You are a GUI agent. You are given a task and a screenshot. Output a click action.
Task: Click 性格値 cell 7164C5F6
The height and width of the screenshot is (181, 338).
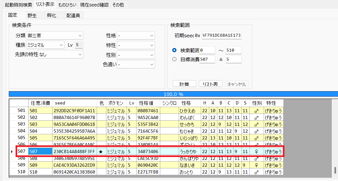[148, 131]
